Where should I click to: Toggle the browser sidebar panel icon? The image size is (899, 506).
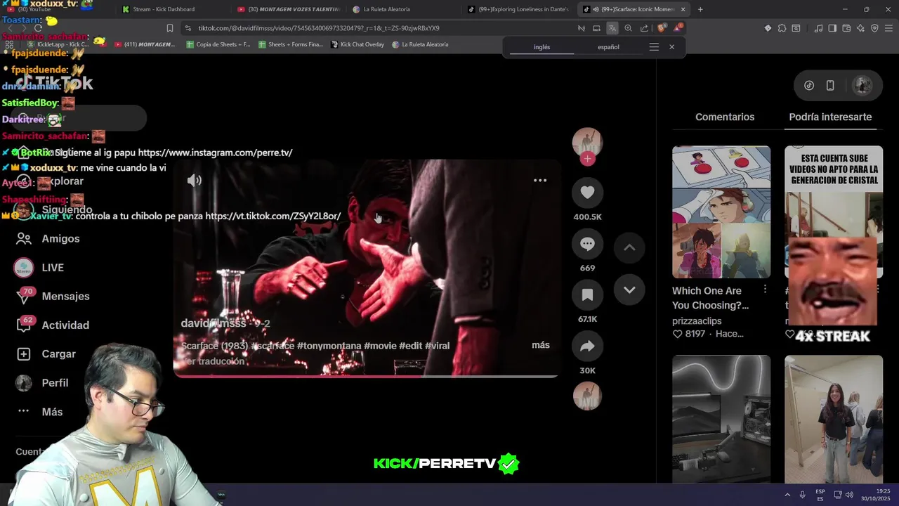click(832, 28)
